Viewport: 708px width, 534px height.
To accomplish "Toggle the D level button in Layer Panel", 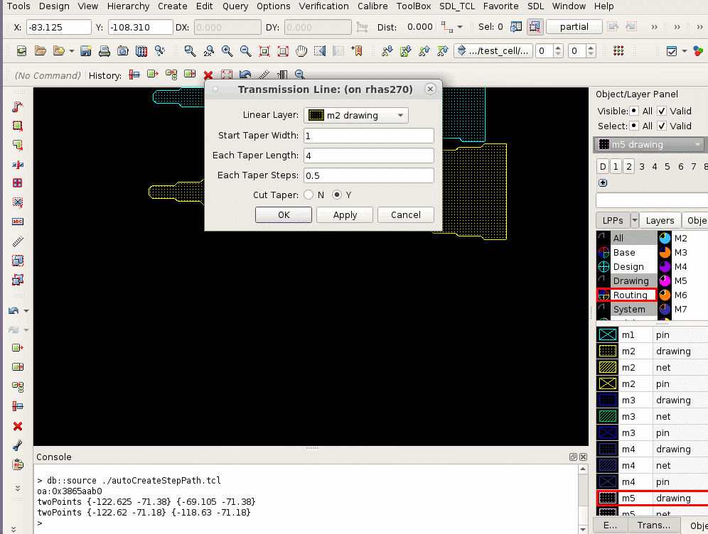I will coord(603,166).
